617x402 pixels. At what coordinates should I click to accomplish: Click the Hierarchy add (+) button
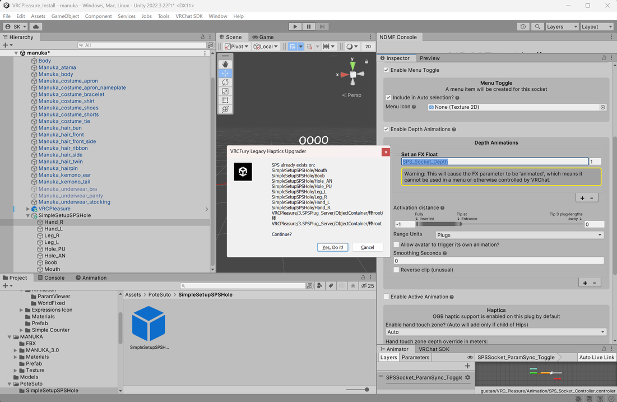tap(8, 45)
